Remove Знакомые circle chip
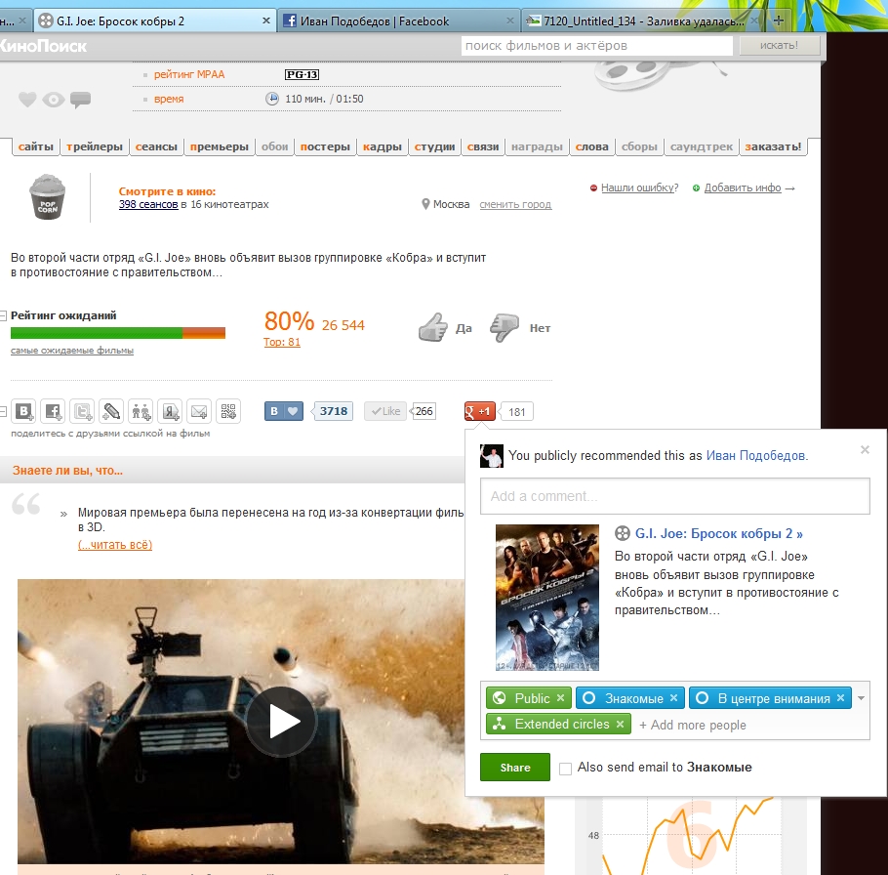The width and height of the screenshot is (888, 875). (x=673, y=698)
